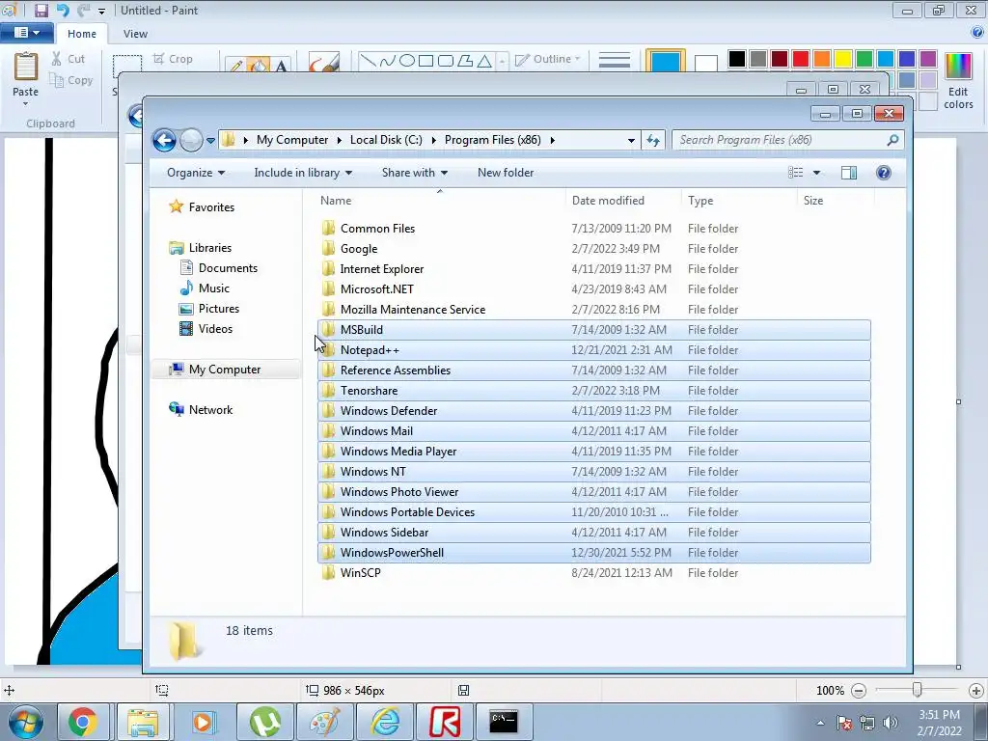Switch to Paint's Home ribbon tab

(x=82, y=34)
